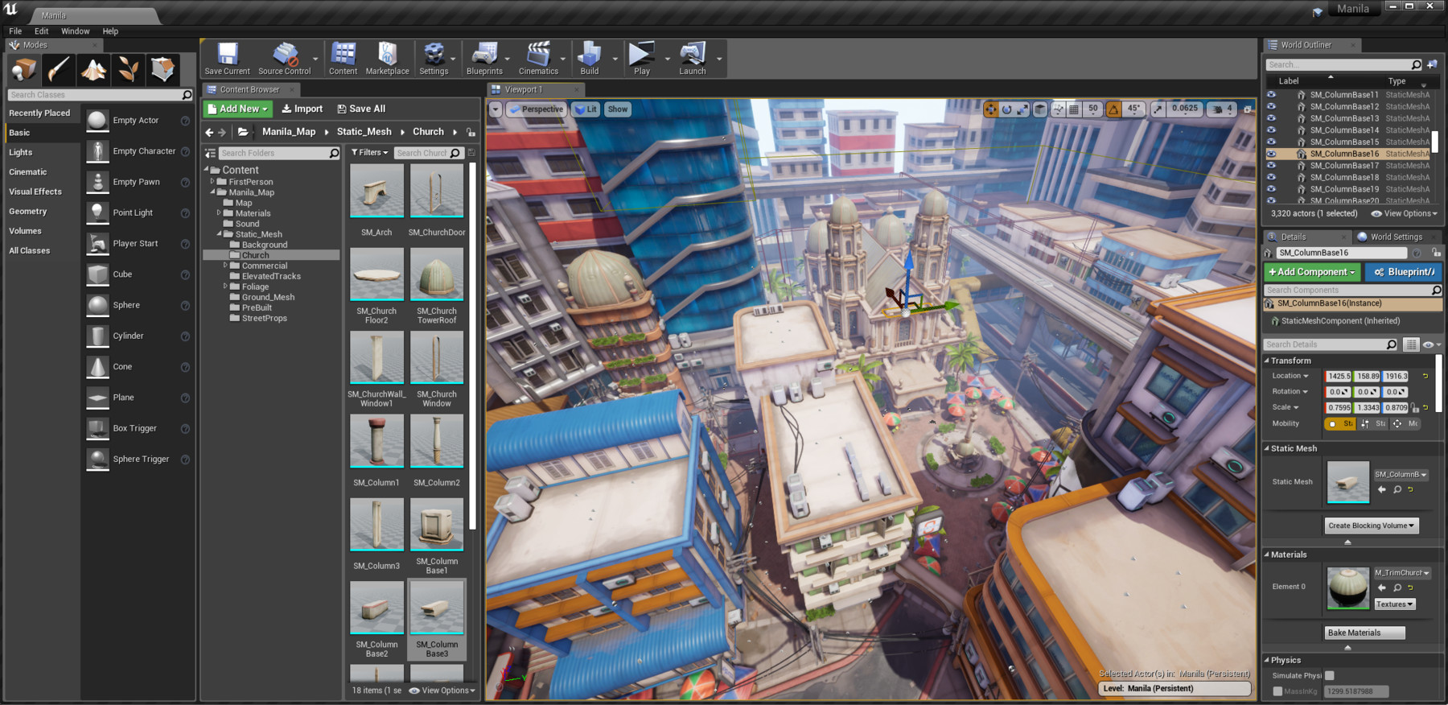Hide SM_ColumnBase18 via eye icon
The image size is (1448, 705).
tap(1271, 177)
